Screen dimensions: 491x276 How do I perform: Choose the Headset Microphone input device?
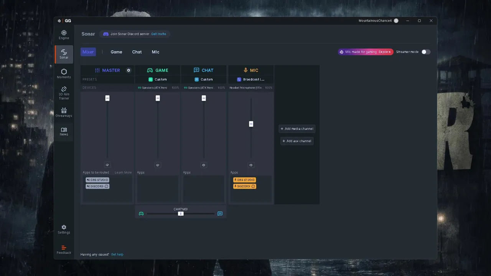(246, 88)
